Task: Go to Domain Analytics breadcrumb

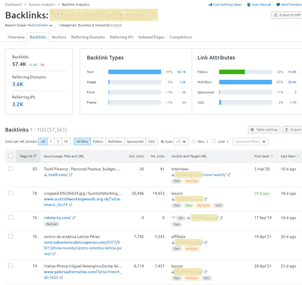Action: tap(42, 4)
